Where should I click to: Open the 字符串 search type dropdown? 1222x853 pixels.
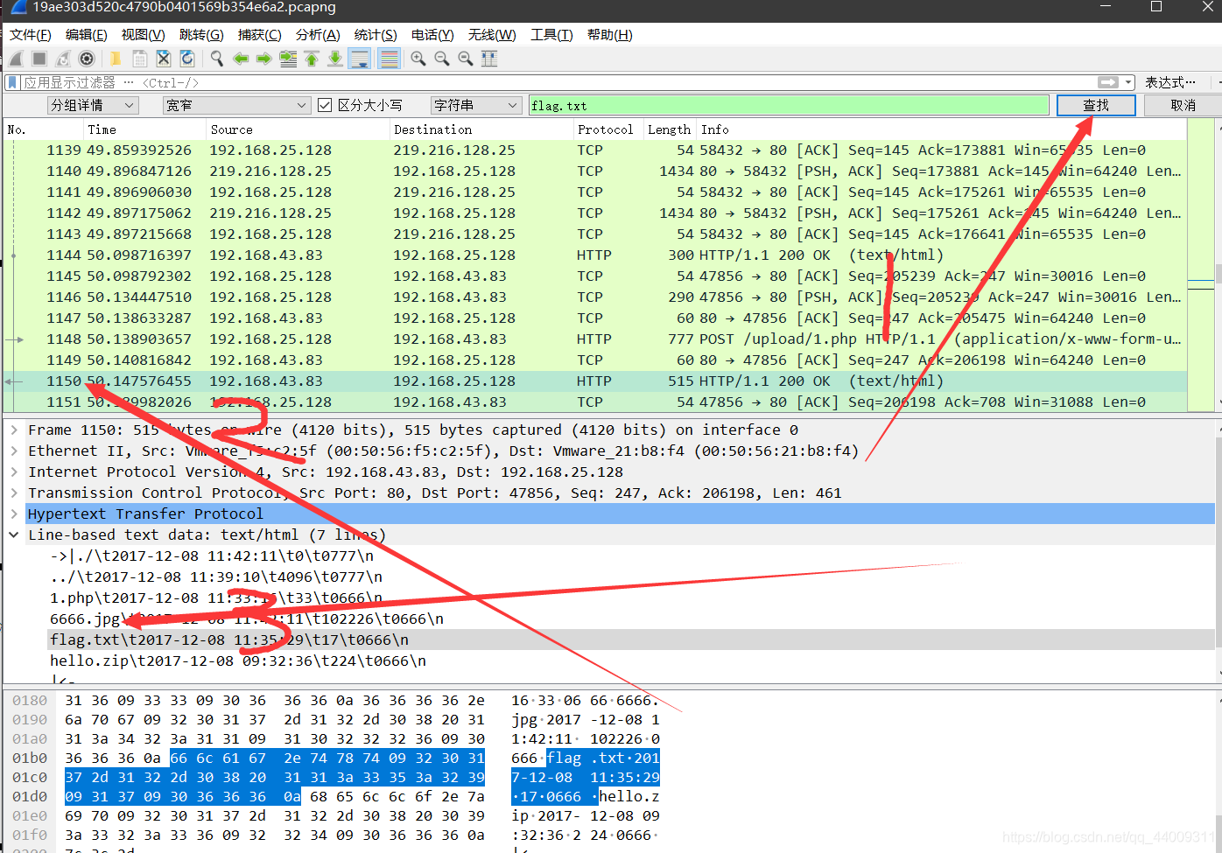pyautogui.click(x=476, y=105)
